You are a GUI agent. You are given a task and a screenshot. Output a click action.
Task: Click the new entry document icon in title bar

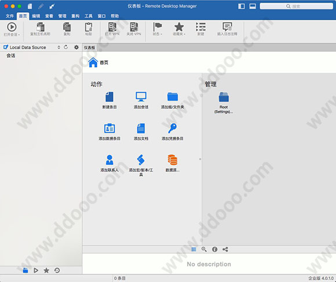click(x=30, y=6)
